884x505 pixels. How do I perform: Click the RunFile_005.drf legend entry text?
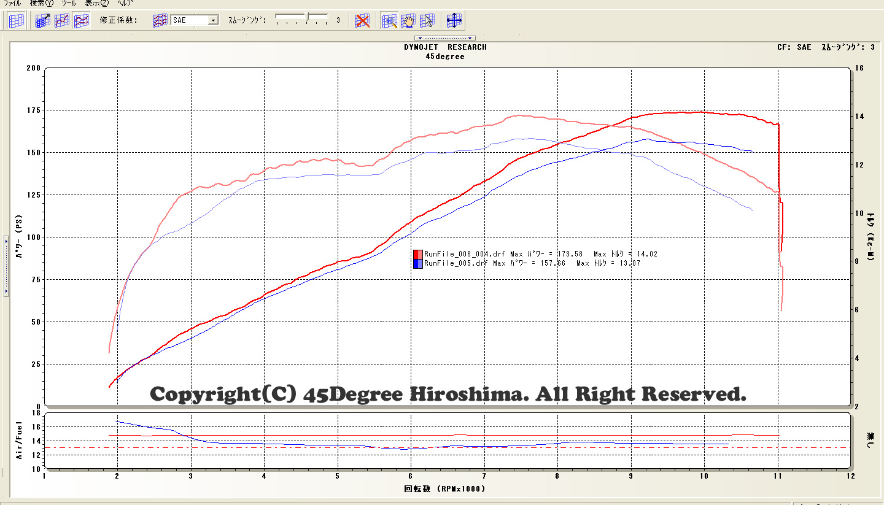tap(456, 263)
